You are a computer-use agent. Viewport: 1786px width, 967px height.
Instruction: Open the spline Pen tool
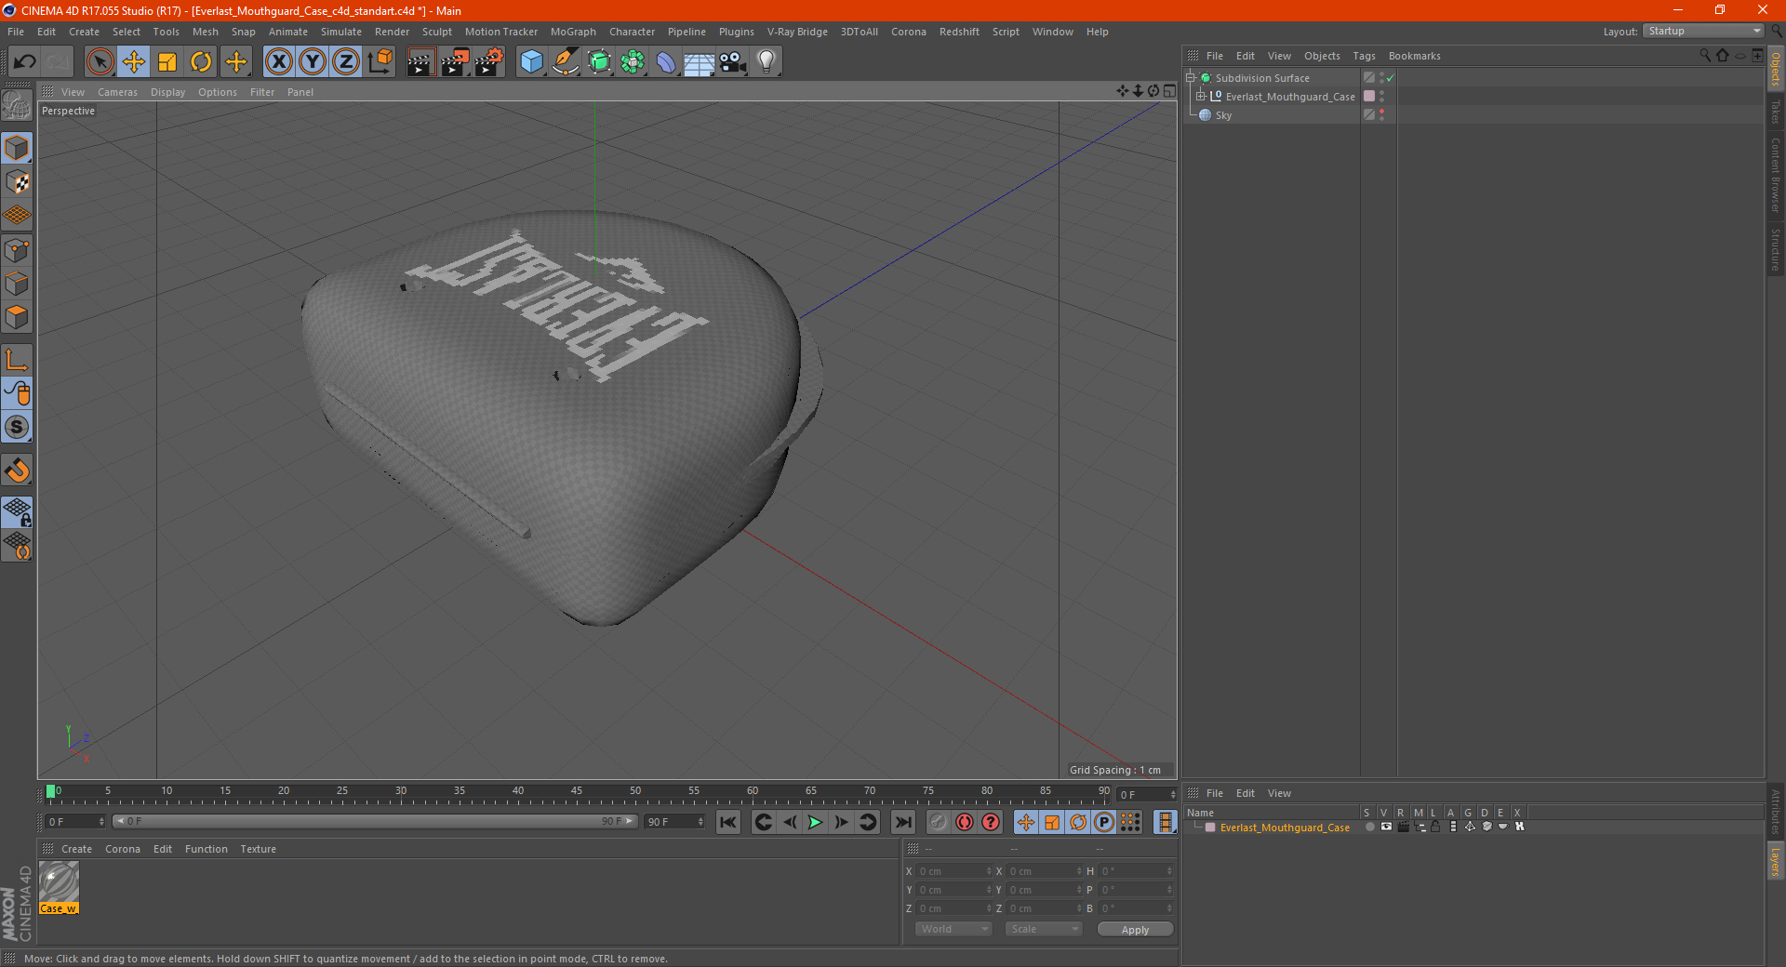(566, 62)
